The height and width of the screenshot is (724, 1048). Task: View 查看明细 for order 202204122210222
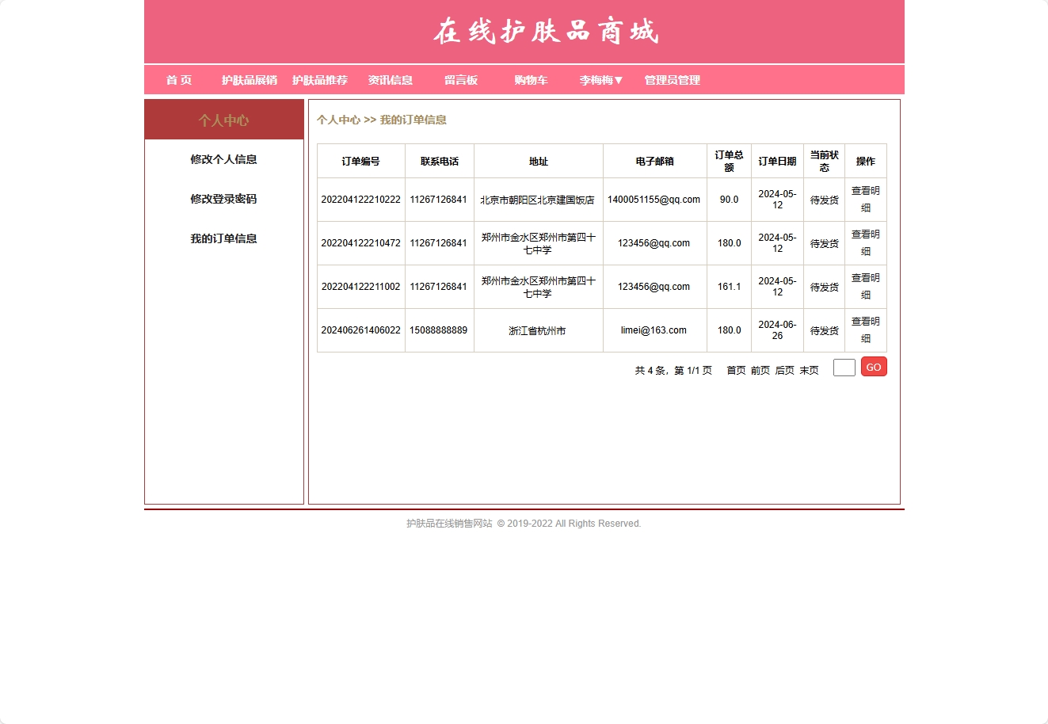(865, 200)
